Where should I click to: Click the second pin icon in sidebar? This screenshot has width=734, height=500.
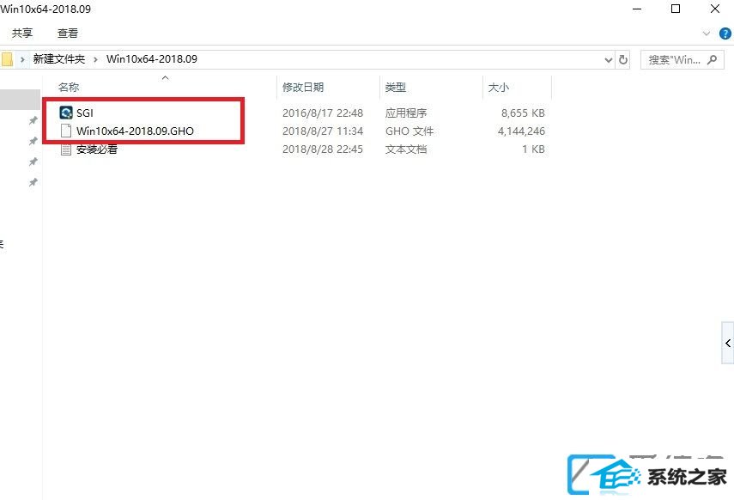tap(33, 141)
